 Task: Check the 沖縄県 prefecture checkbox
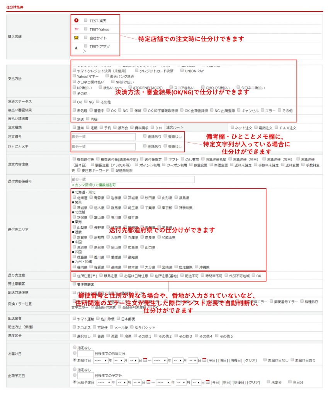[x=197, y=267]
